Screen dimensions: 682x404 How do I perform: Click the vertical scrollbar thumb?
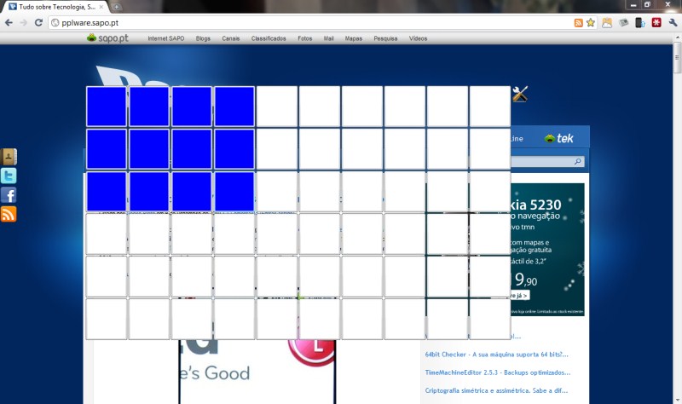677,58
